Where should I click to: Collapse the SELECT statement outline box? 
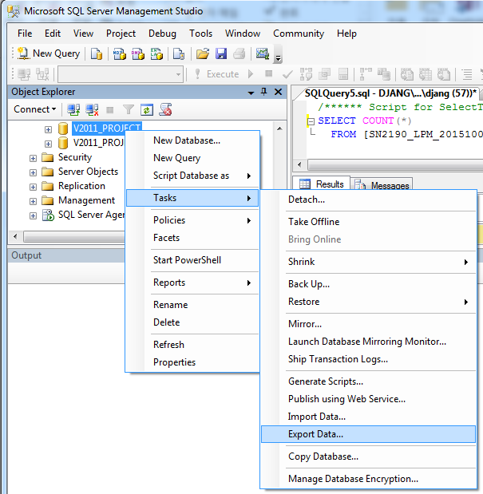click(311, 121)
